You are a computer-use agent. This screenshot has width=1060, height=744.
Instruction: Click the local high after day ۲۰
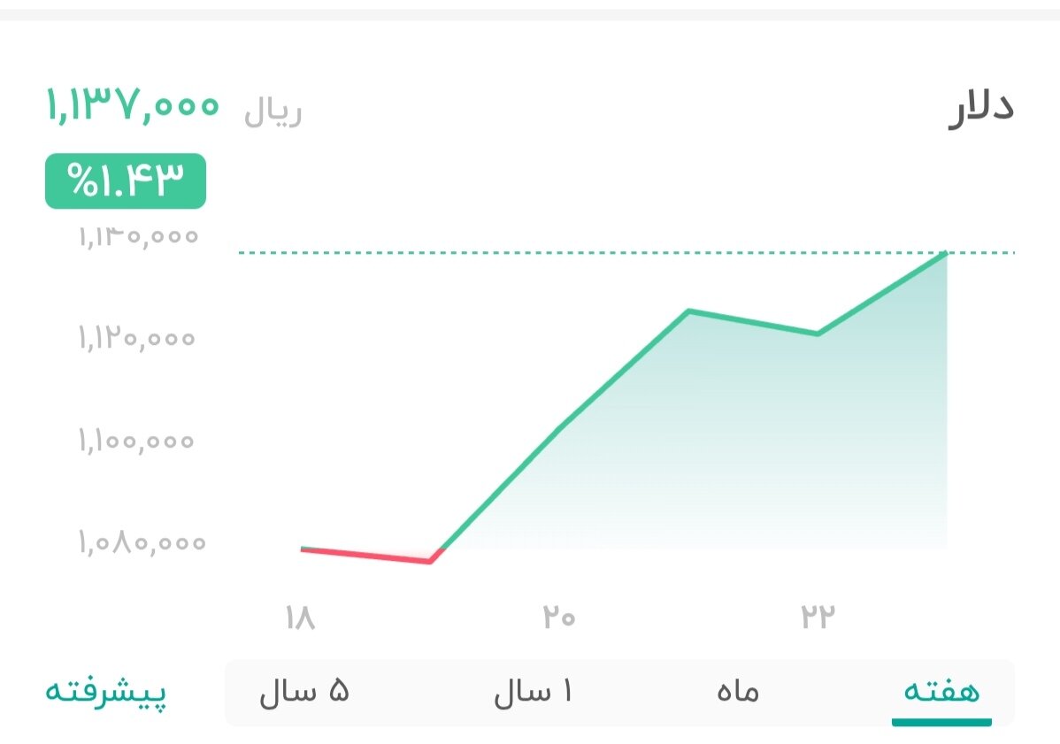688,311
